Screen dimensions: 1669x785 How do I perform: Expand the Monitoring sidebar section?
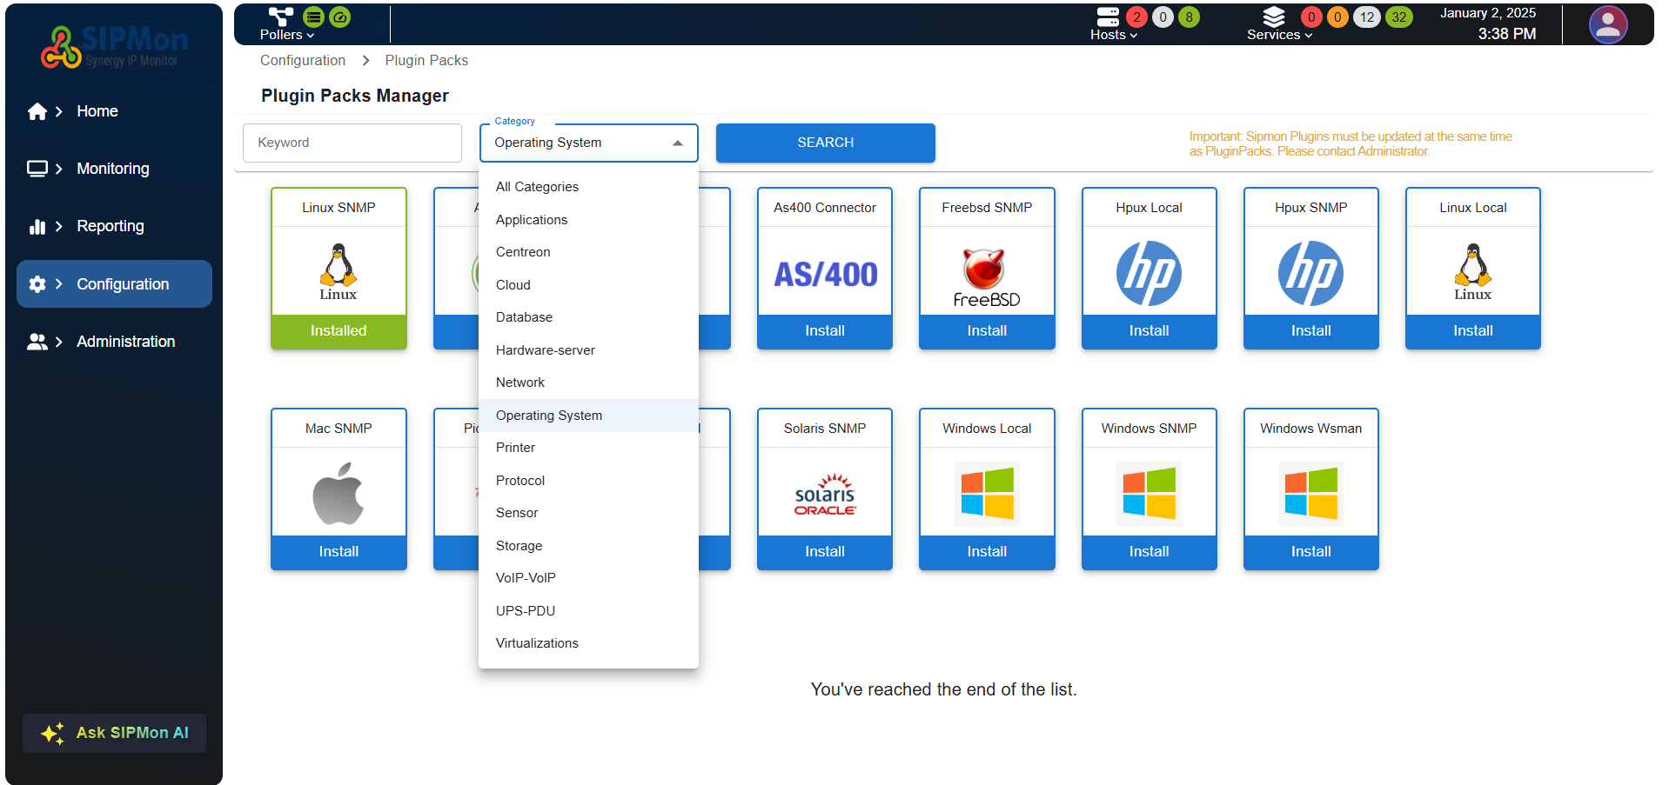tap(59, 169)
